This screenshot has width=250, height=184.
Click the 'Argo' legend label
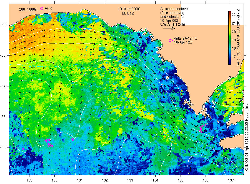(48, 8)
